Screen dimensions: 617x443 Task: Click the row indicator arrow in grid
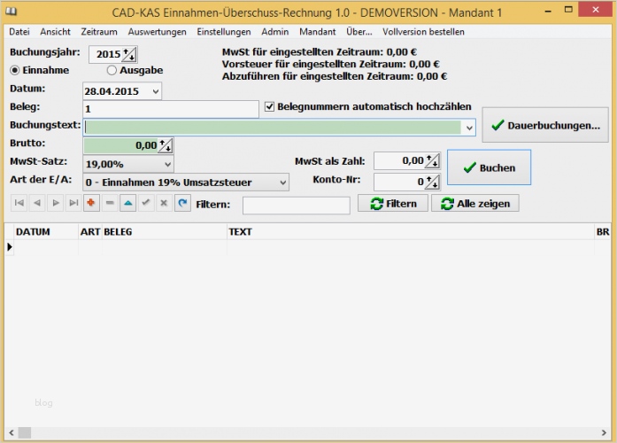(x=10, y=247)
